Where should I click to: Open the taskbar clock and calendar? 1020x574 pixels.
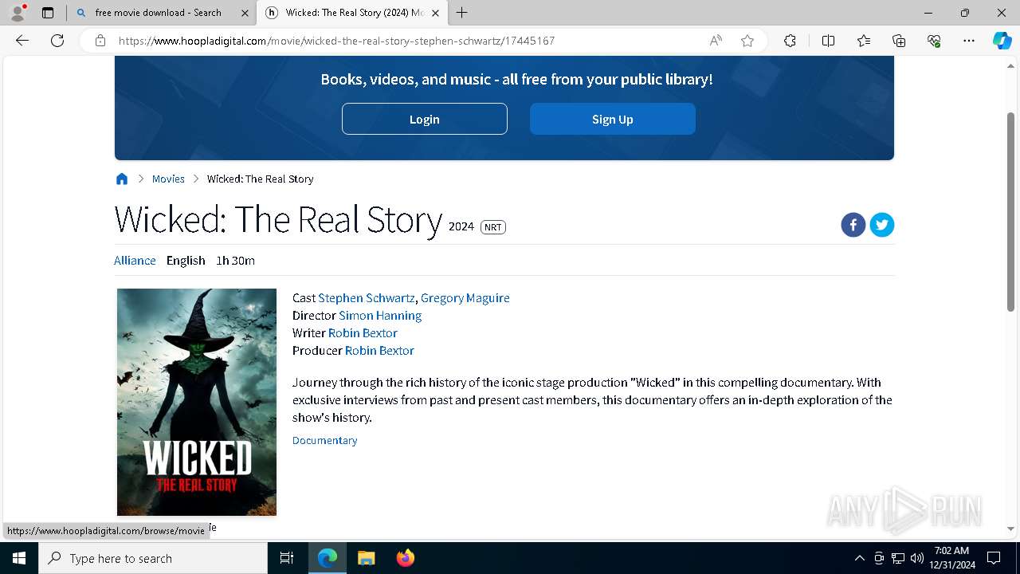pyautogui.click(x=951, y=558)
